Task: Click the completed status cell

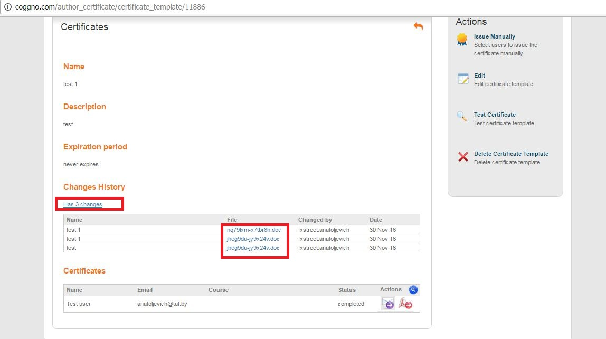Action: point(351,304)
